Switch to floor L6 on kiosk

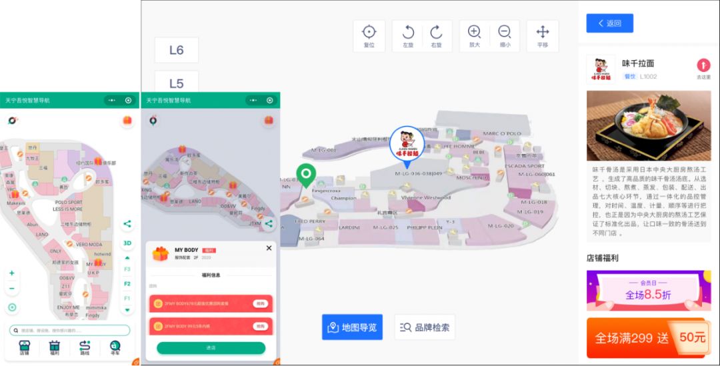176,50
